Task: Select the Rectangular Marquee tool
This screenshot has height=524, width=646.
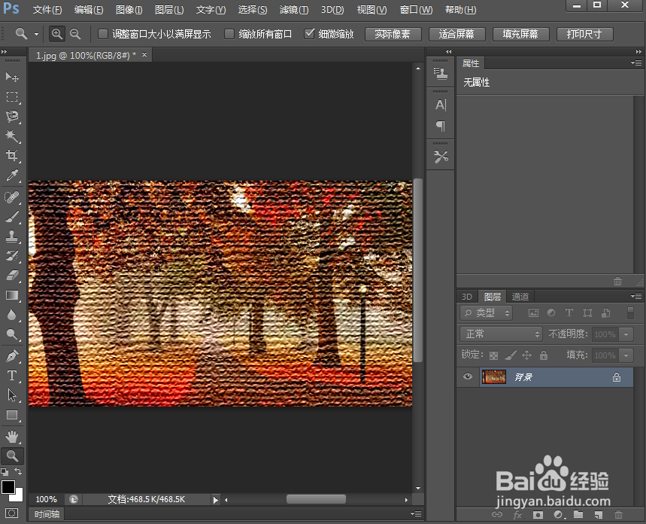Action: [x=12, y=97]
